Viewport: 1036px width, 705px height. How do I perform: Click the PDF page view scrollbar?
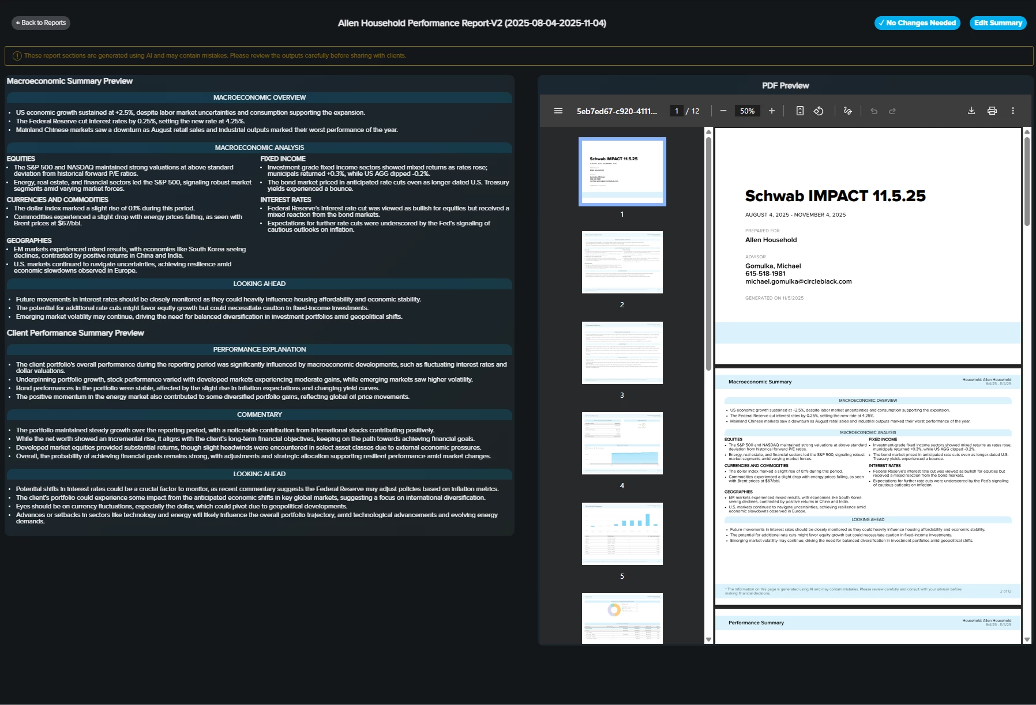[x=1027, y=182]
